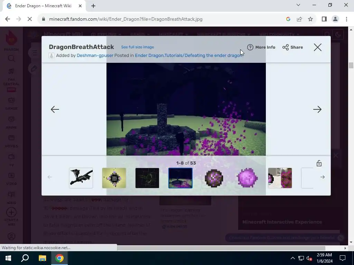
Task: Show hidden system tray icons
Action: point(292,258)
